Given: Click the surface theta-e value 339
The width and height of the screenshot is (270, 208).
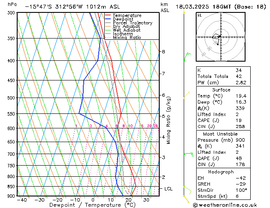Looking at the screenshot, I should point(240,108).
